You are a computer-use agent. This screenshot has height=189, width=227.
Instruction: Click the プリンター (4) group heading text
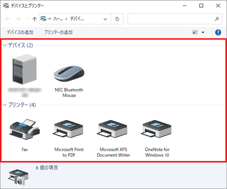pos(22,105)
